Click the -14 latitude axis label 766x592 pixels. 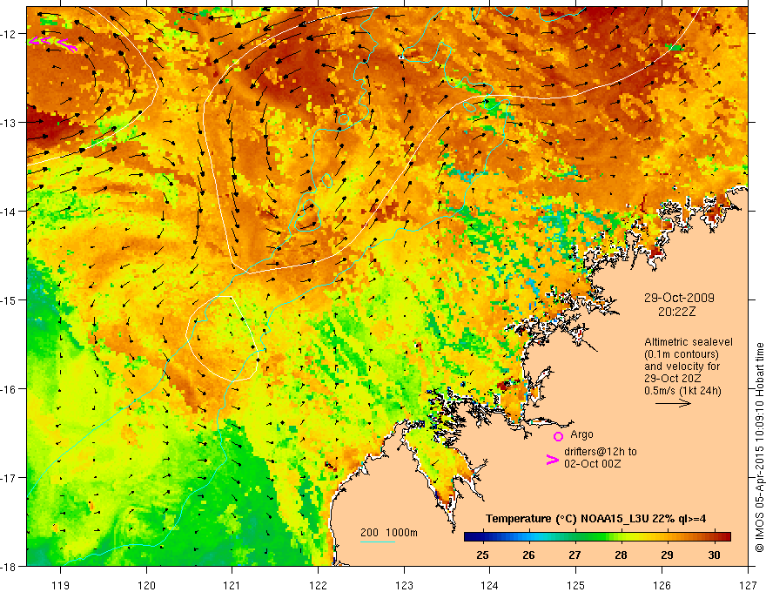coord(9,212)
